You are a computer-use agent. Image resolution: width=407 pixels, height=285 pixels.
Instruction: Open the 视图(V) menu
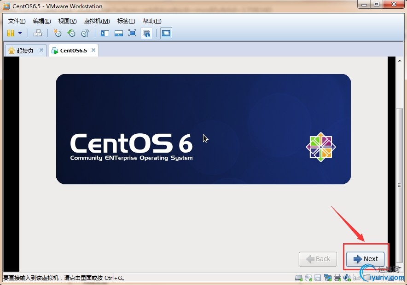tap(67, 21)
